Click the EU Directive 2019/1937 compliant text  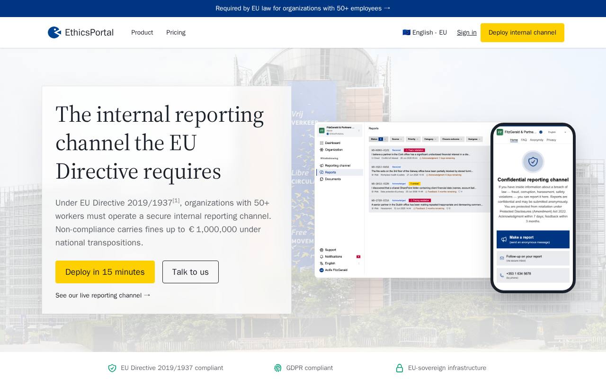tap(172, 368)
